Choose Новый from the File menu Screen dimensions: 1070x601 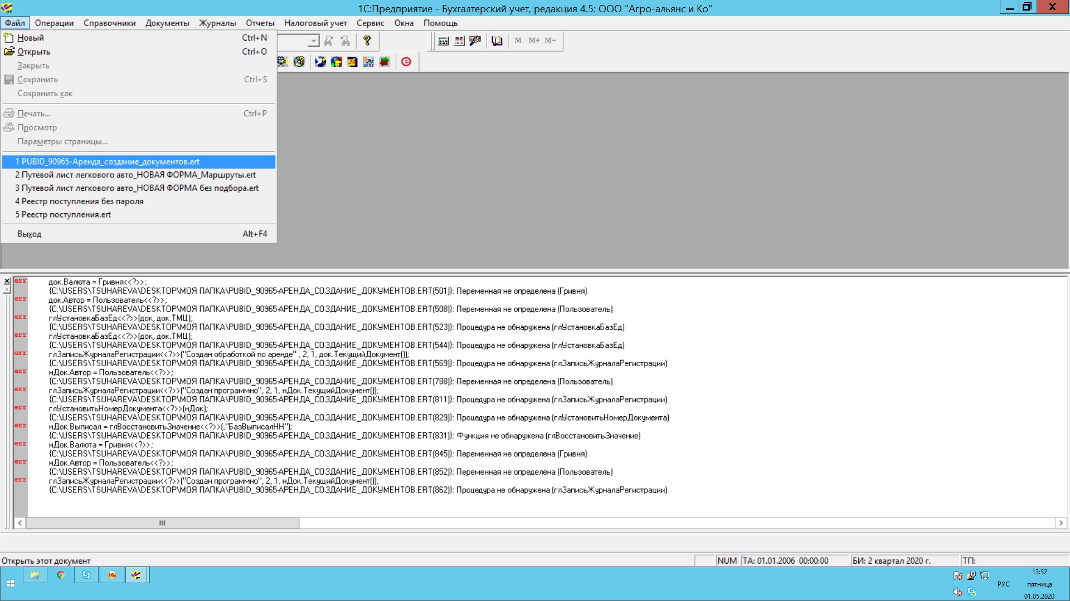pos(139,38)
